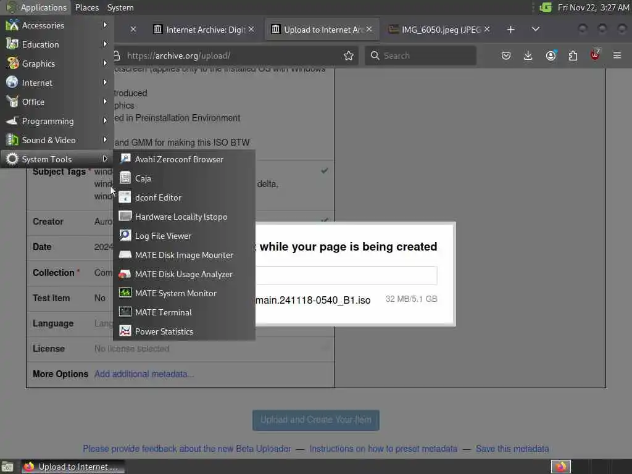The height and width of the screenshot is (474, 632).
Task: Launch MATE Disk Image Mounter
Action: (x=184, y=255)
